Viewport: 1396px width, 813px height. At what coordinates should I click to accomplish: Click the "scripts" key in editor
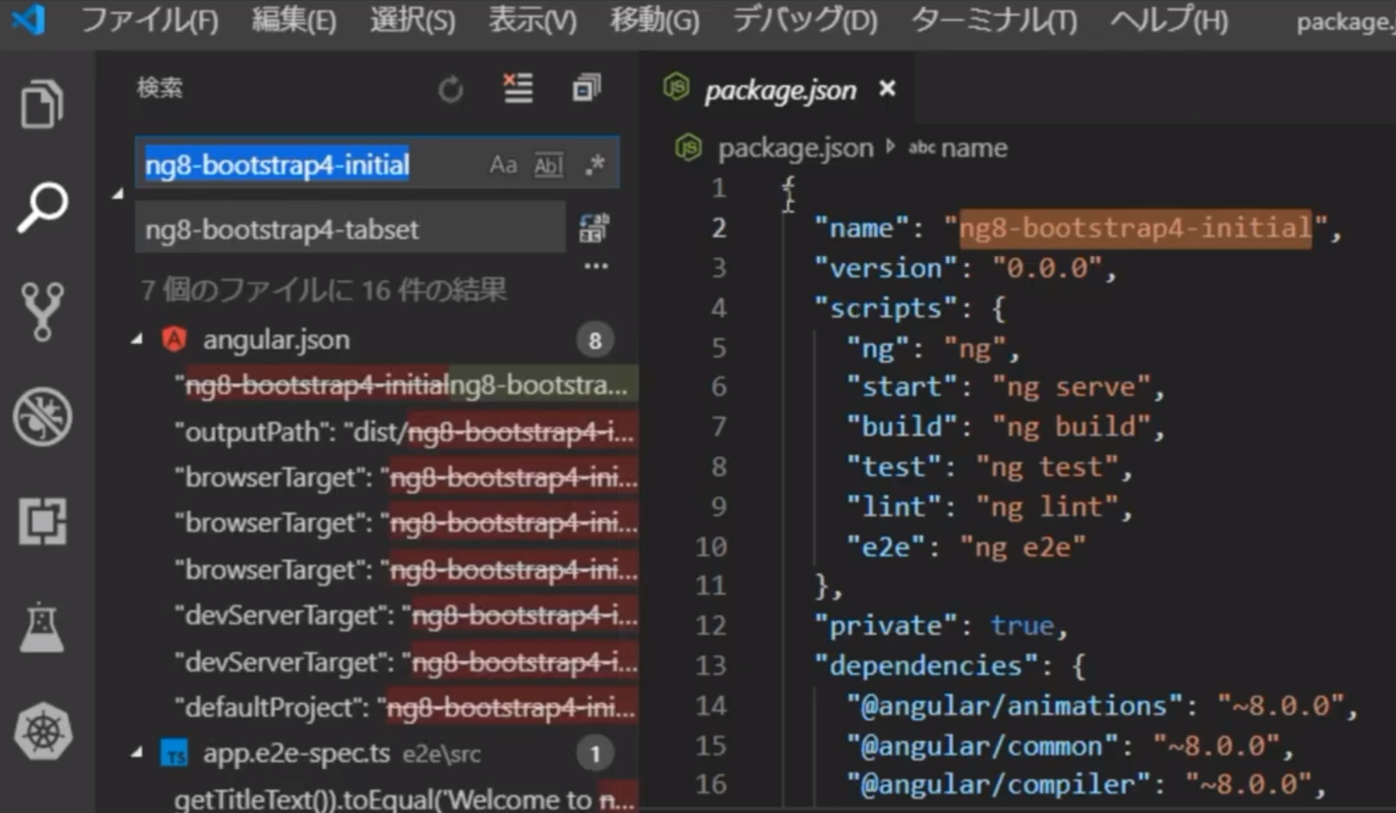pyautogui.click(x=885, y=308)
